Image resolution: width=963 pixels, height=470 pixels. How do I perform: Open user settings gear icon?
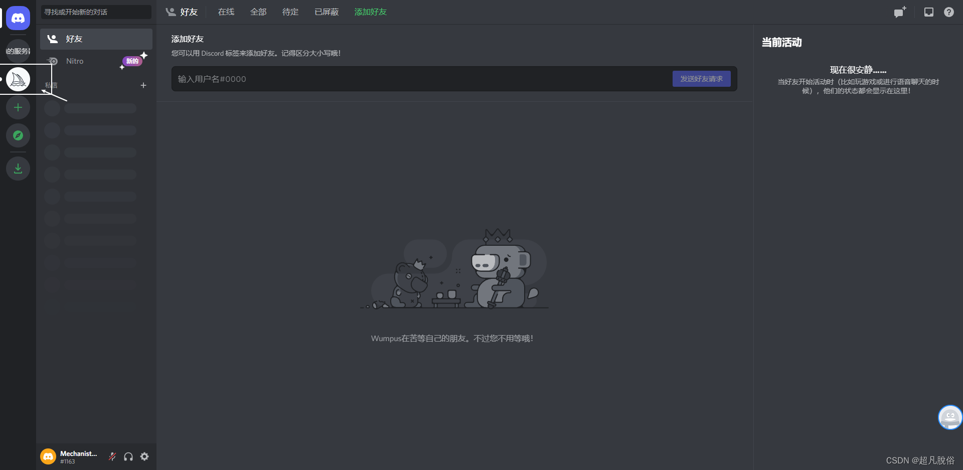pos(144,456)
